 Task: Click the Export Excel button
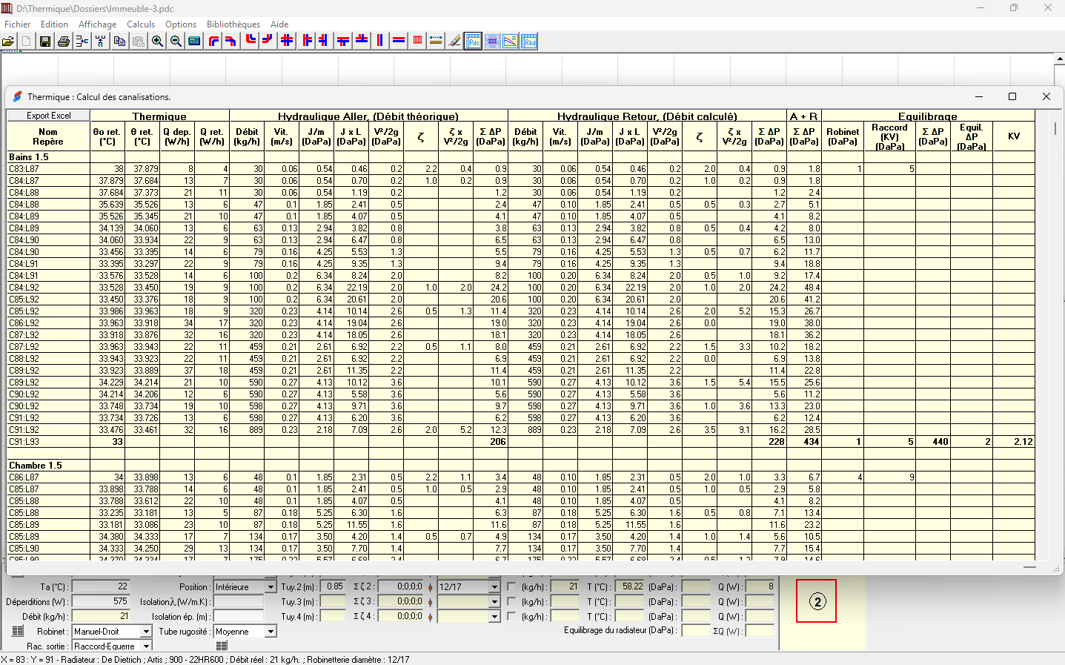pyautogui.click(x=48, y=116)
